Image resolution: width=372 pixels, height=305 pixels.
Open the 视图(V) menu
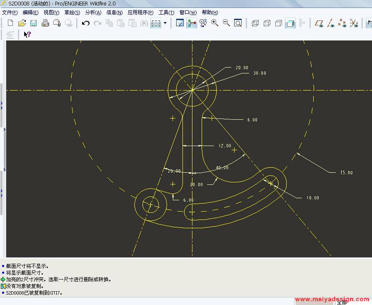[51, 13]
